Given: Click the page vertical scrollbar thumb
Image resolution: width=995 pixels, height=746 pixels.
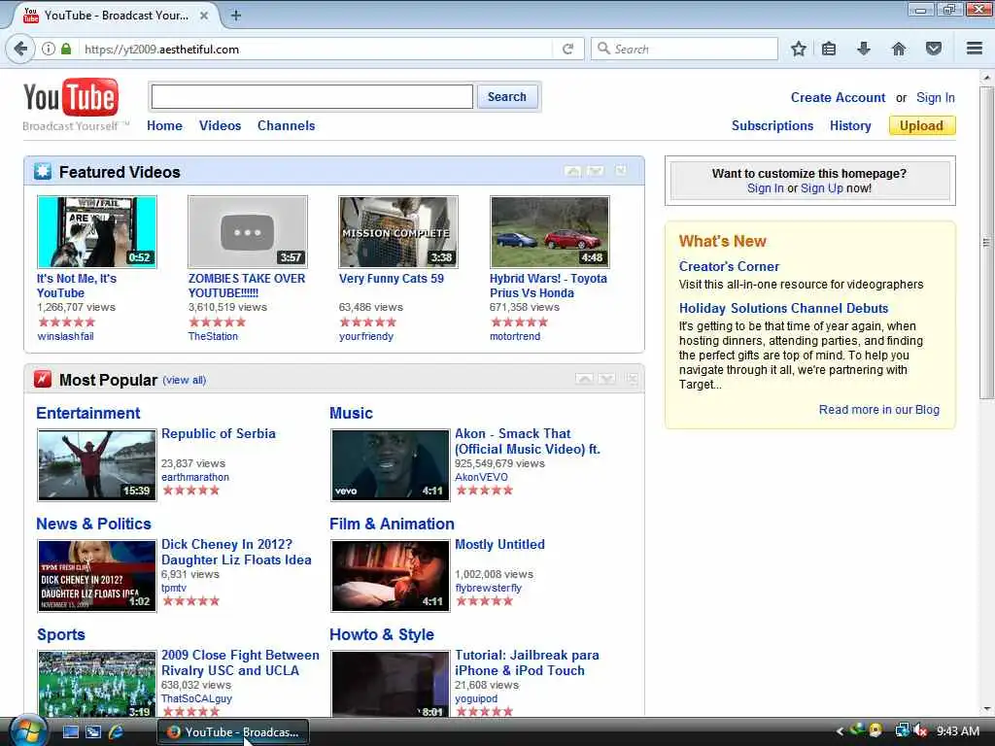Looking at the screenshot, I should (986, 242).
